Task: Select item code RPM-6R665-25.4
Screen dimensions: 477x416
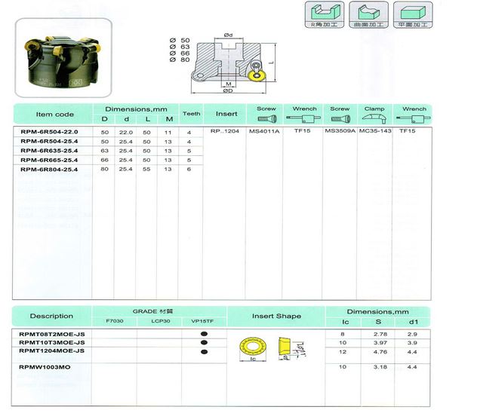Action: tap(49, 160)
